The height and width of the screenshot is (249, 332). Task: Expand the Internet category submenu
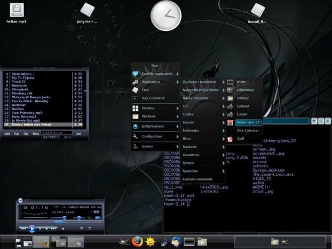[203, 122]
